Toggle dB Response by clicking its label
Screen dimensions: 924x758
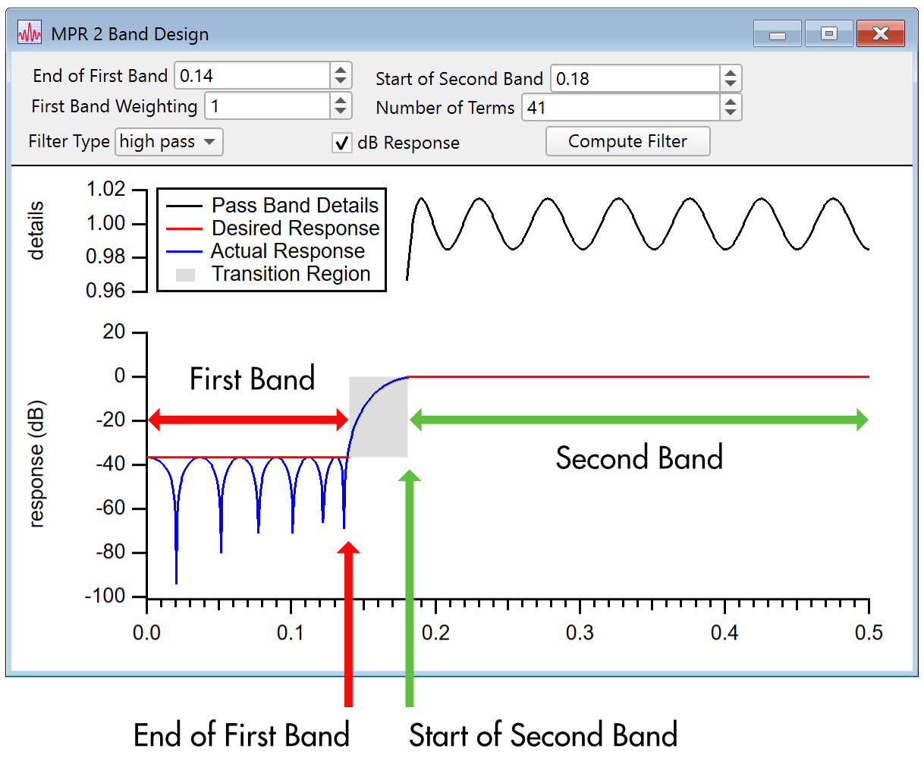(408, 143)
